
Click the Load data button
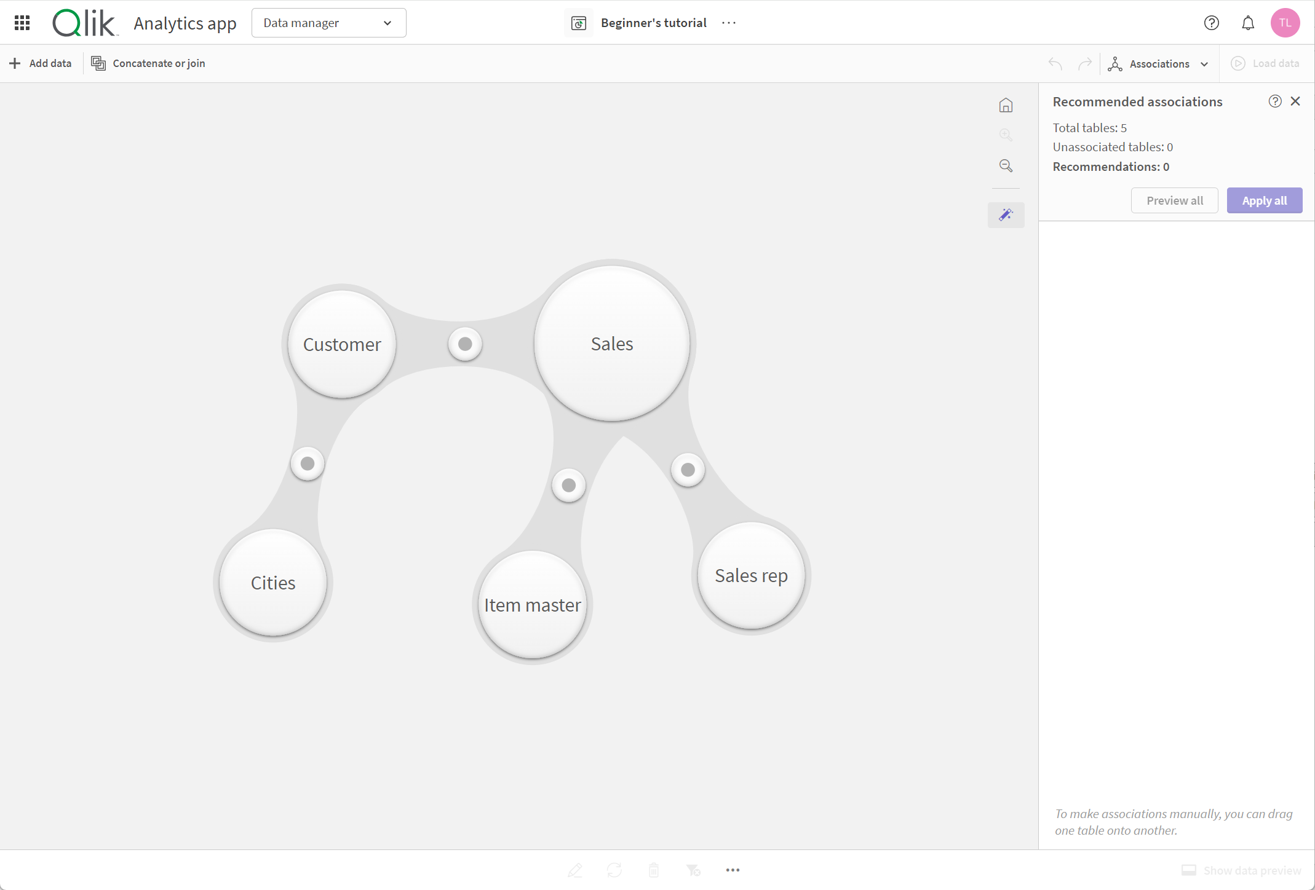(x=1267, y=63)
